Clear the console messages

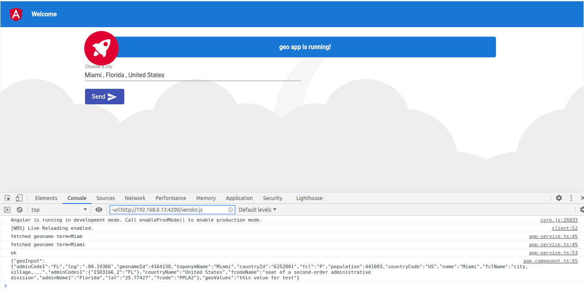(x=19, y=210)
